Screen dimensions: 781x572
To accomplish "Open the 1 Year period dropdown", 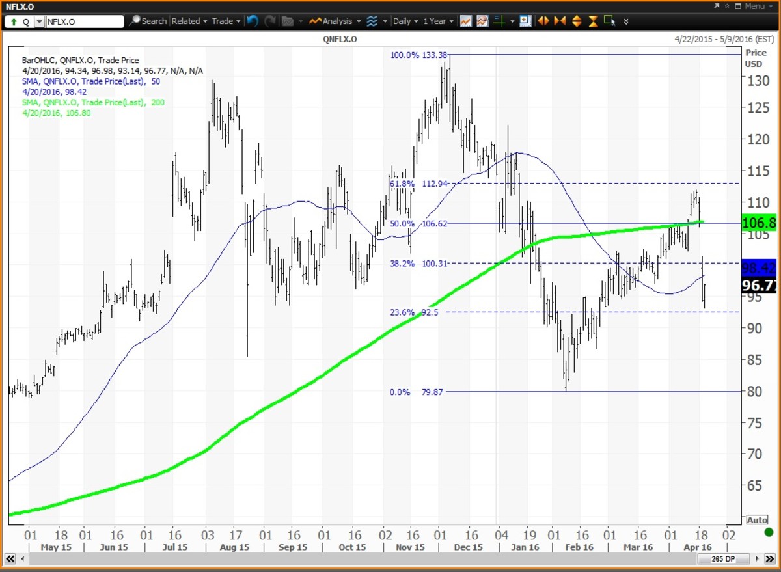I will pos(437,21).
